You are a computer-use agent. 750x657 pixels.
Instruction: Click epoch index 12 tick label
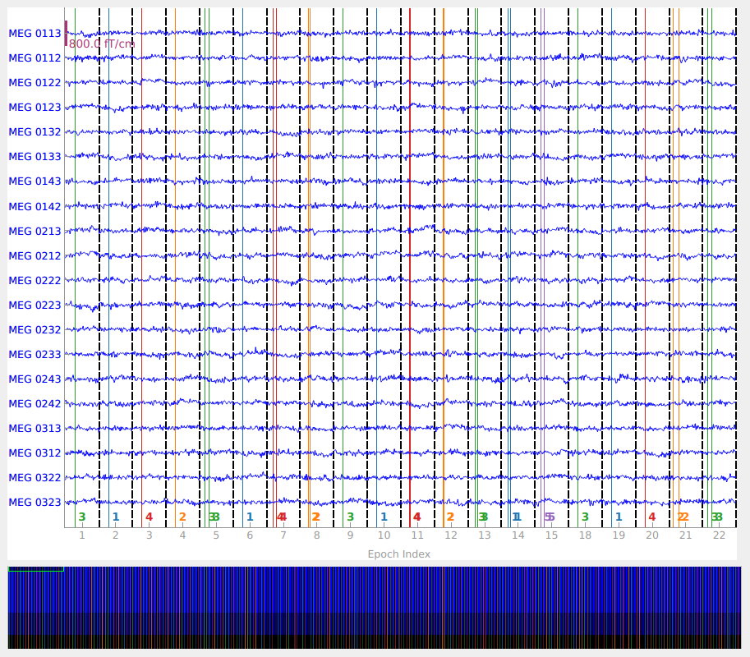[451, 535]
